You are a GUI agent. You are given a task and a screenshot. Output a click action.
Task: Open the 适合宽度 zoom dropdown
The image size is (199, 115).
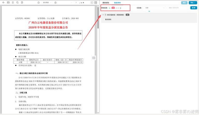coord(47,3)
